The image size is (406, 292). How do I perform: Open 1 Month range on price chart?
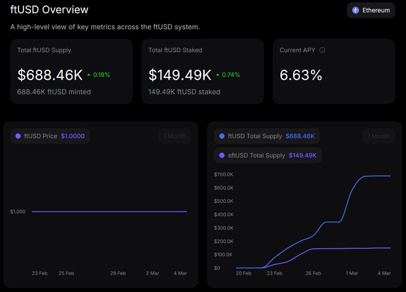pos(175,136)
